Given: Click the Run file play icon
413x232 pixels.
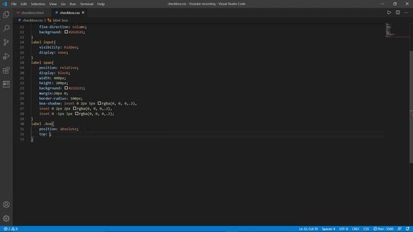Looking at the screenshot, I should pos(388,12).
